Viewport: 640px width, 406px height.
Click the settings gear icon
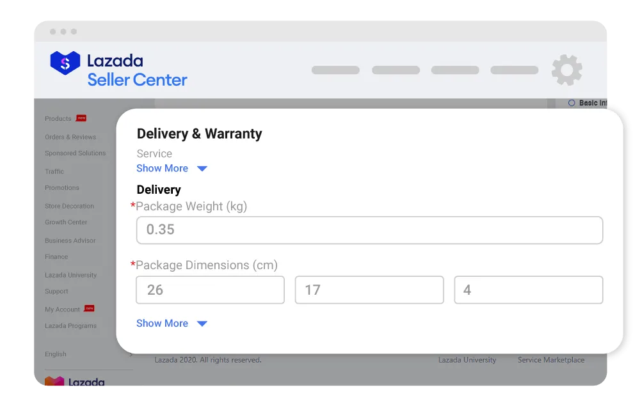coord(566,70)
